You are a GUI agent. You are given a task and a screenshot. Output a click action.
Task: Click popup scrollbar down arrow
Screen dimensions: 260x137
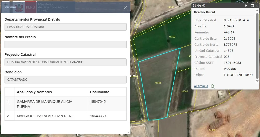(x=257, y=81)
